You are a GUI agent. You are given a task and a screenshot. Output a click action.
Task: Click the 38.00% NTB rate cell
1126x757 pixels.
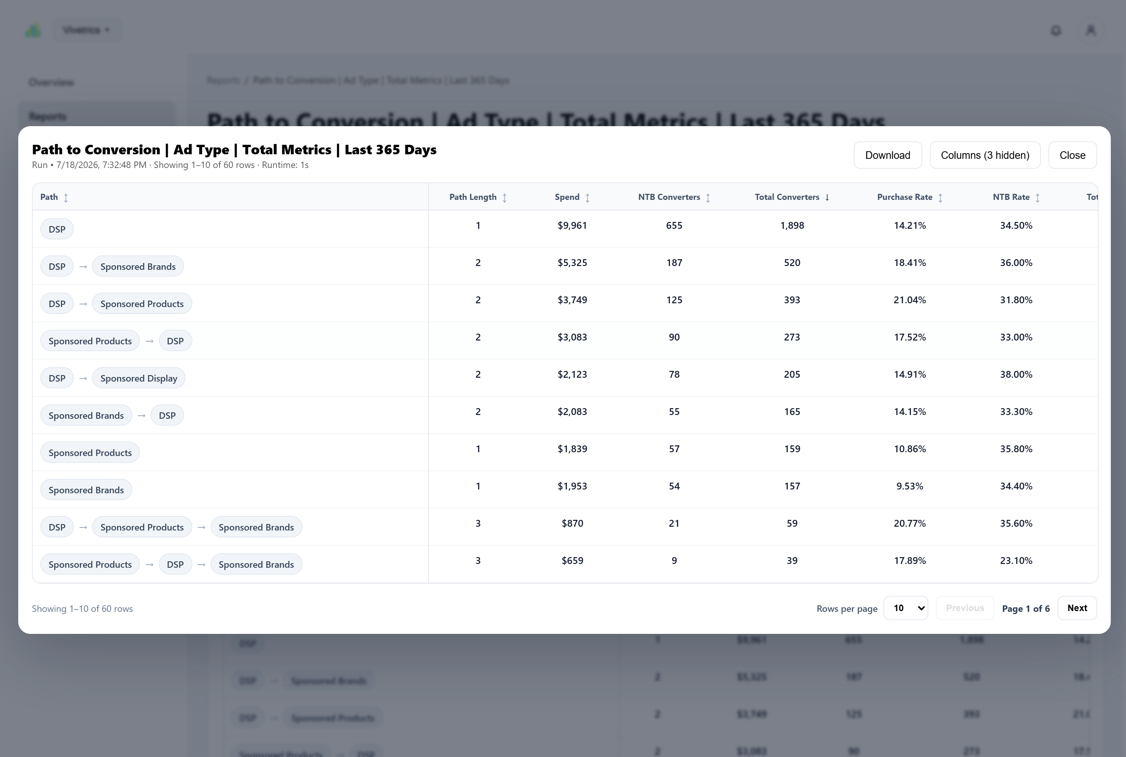point(1016,374)
